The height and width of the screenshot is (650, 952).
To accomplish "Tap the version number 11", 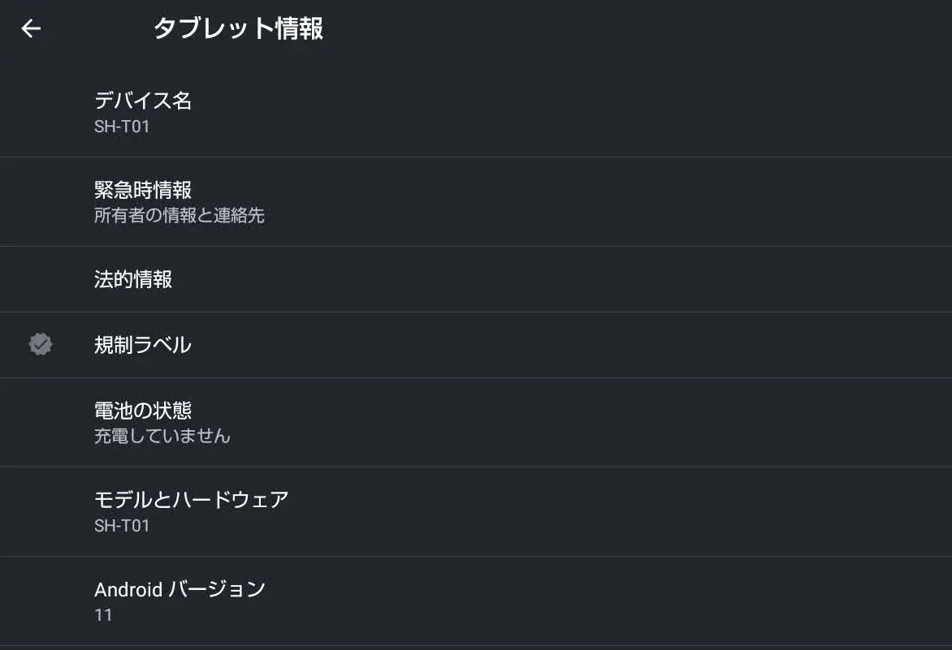I will [104, 615].
